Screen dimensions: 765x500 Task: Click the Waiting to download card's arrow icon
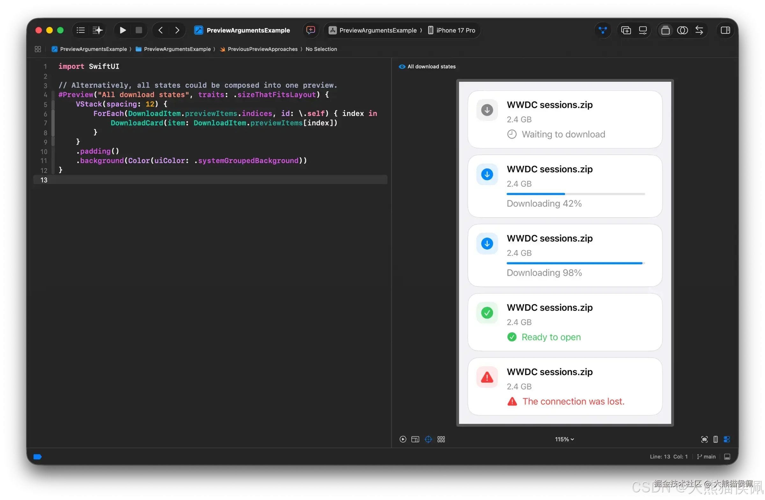click(x=487, y=110)
